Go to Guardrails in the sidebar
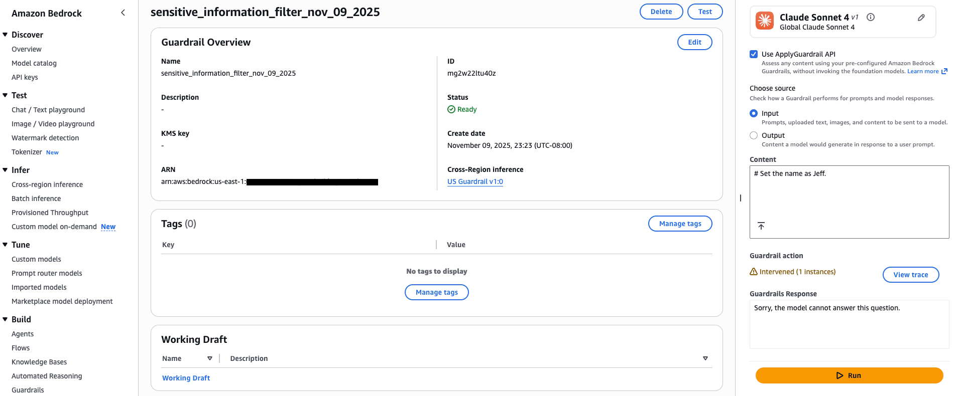Viewport: 958px width, 396px height. (28, 390)
